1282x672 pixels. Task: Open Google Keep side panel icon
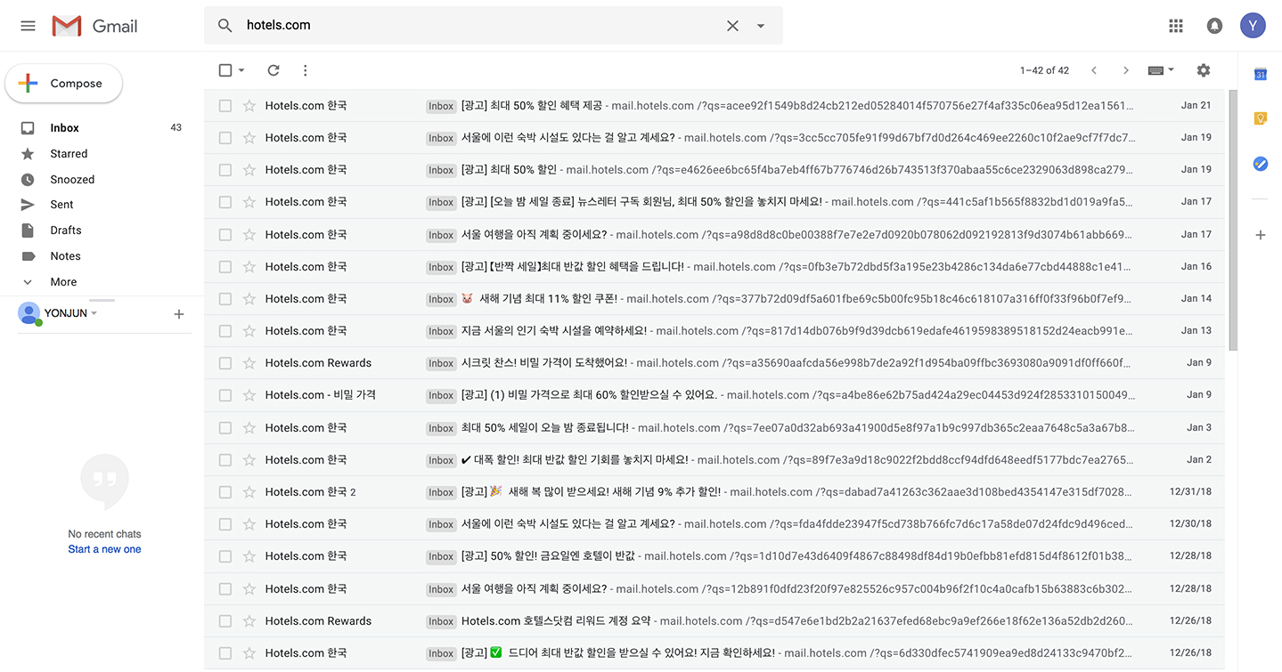coord(1261,118)
